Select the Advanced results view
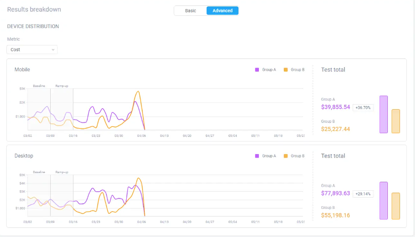The image size is (415, 237). coord(222,10)
